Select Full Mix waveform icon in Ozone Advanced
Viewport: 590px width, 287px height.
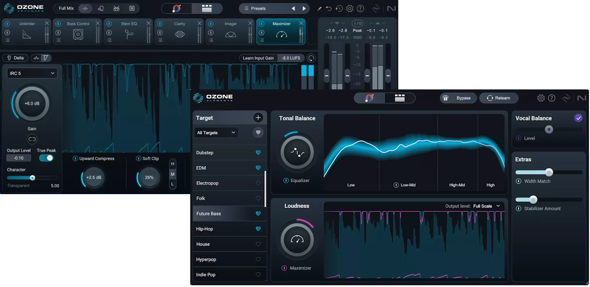coord(85,8)
